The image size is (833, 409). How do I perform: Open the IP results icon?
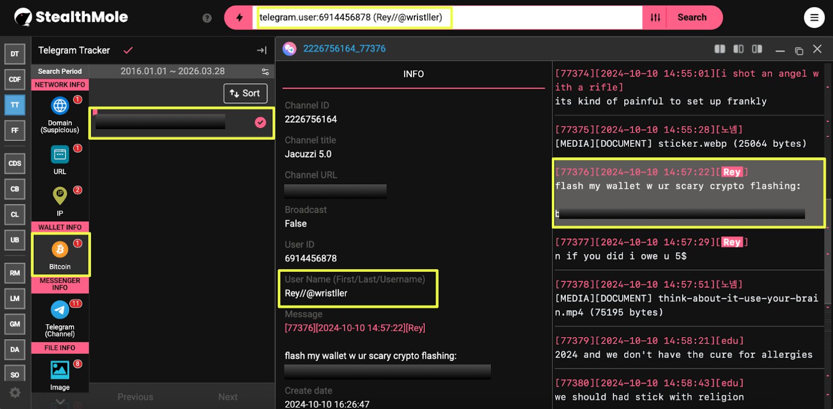60,196
